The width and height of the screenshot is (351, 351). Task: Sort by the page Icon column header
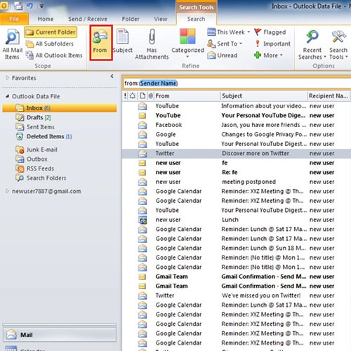coord(143,95)
